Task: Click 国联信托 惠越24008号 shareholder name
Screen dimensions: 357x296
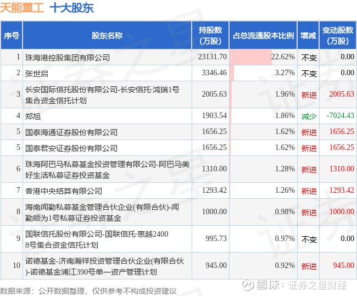Action: click(x=97, y=239)
